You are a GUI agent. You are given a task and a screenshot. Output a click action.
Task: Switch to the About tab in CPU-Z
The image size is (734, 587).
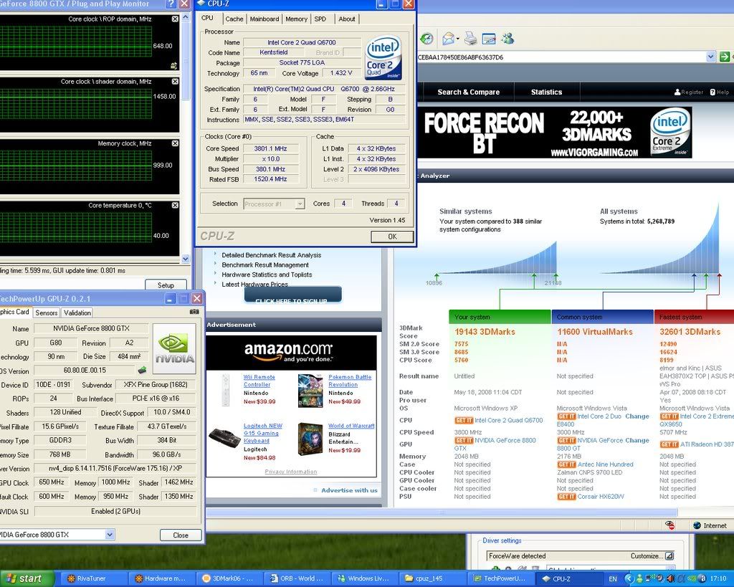point(347,19)
